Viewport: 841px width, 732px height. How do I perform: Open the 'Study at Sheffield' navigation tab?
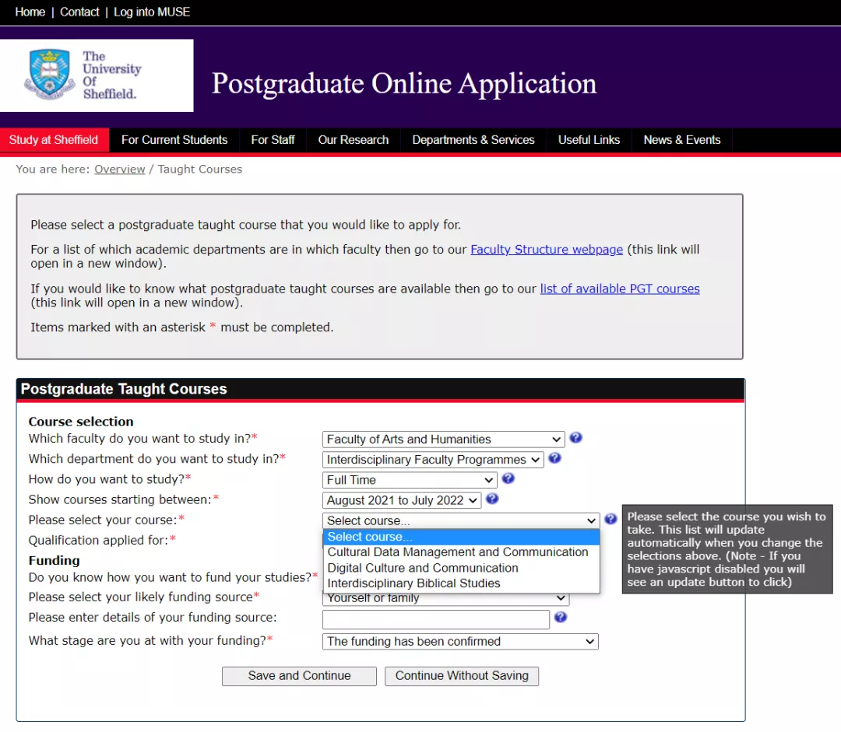click(x=54, y=140)
